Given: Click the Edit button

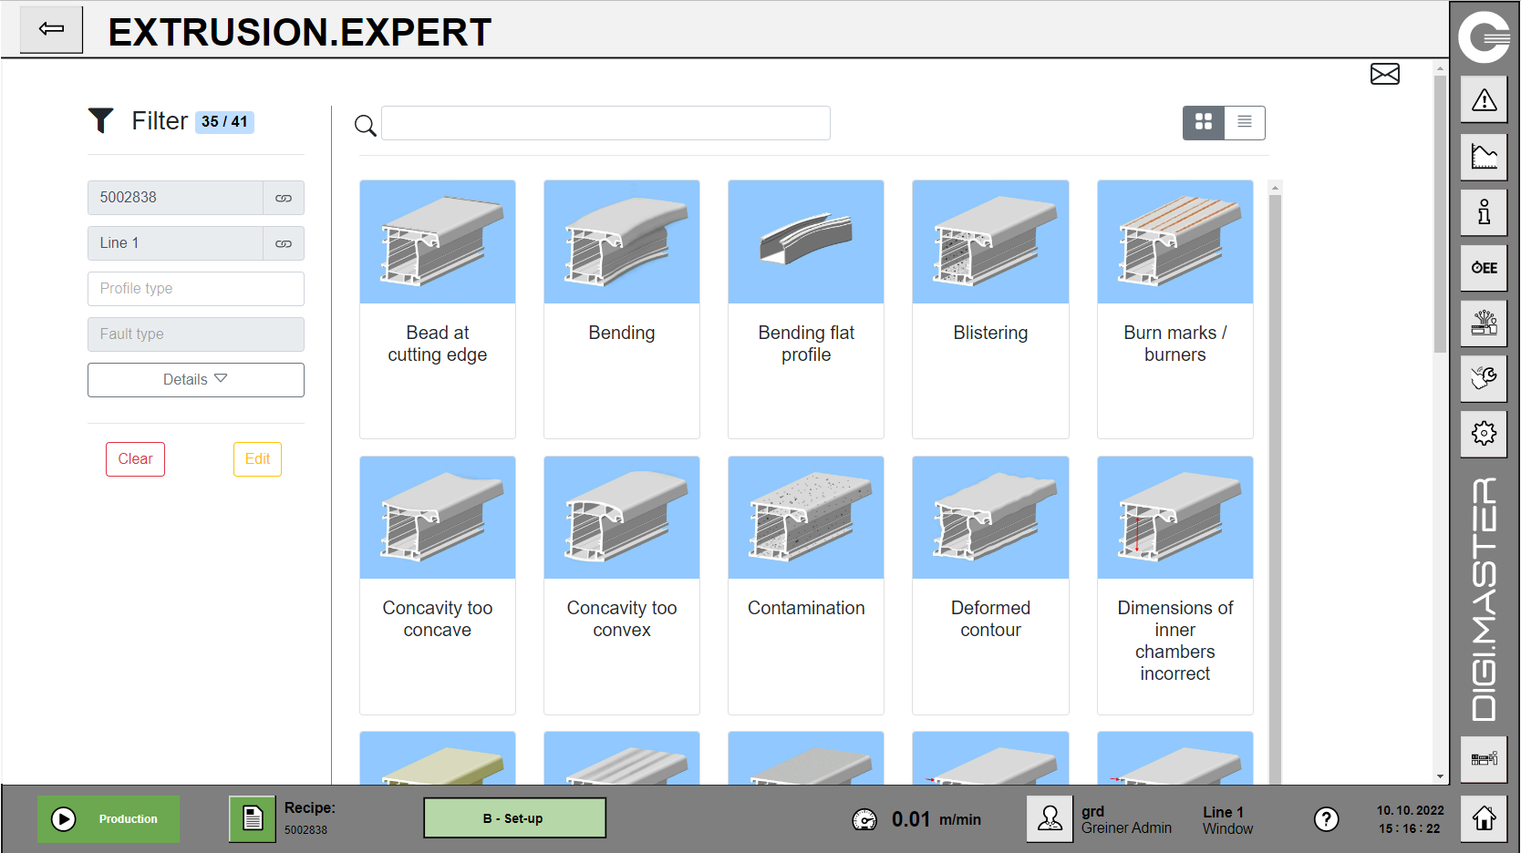Looking at the screenshot, I should point(257,459).
